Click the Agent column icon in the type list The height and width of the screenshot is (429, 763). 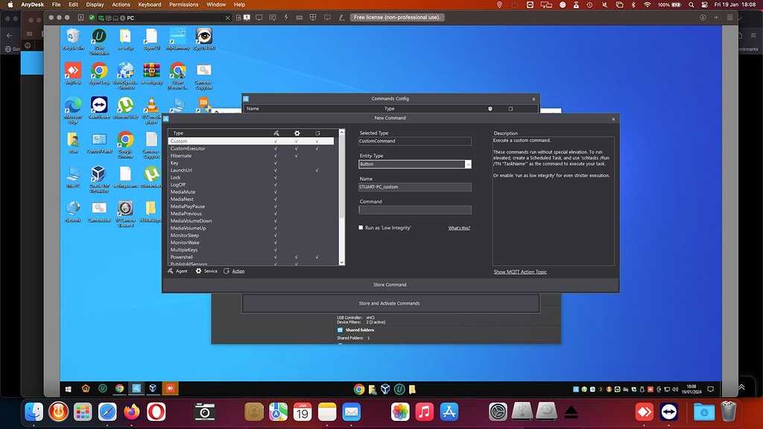[277, 131]
